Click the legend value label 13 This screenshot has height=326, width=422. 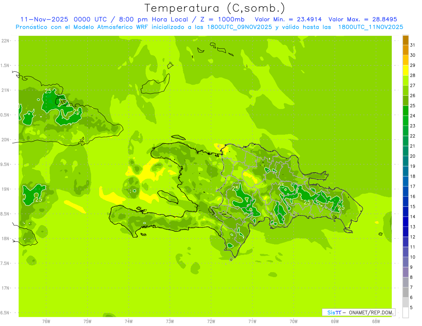(413, 227)
